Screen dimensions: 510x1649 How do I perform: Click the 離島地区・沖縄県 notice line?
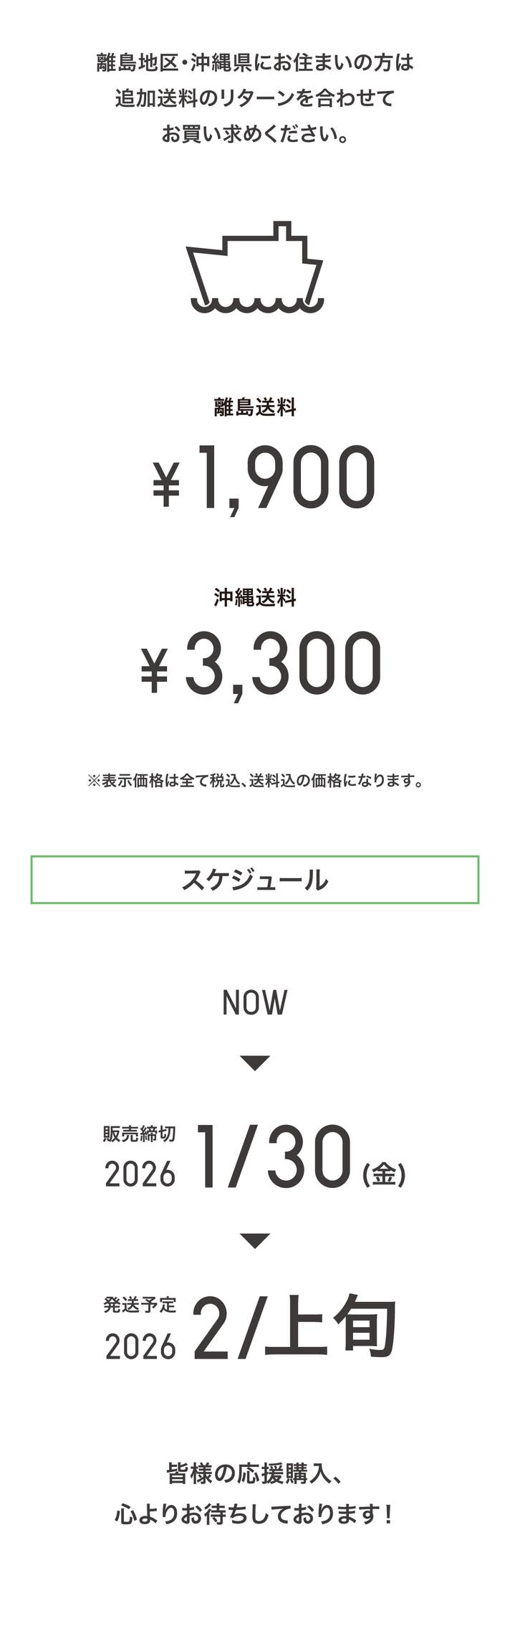[x=255, y=62]
